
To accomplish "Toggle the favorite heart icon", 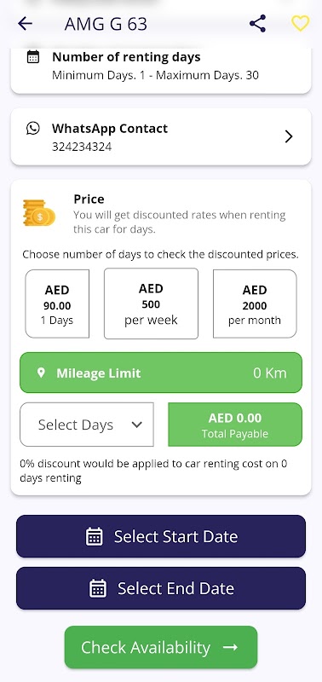I will [x=300, y=24].
